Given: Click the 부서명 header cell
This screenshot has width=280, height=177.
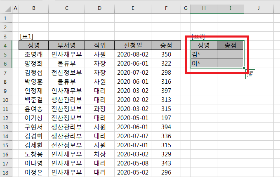Looking at the screenshot, I should [x=66, y=45].
